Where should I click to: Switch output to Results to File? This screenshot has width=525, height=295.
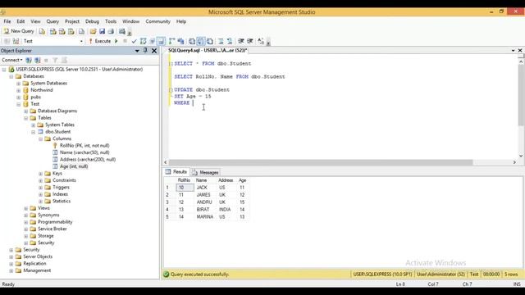pos(210,41)
